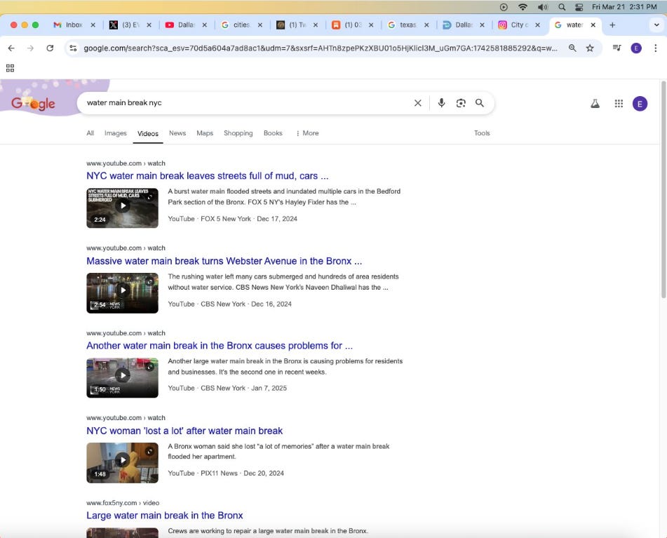The width and height of the screenshot is (667, 538).
Task: Open Search Labs flask icon
Action: click(x=595, y=103)
